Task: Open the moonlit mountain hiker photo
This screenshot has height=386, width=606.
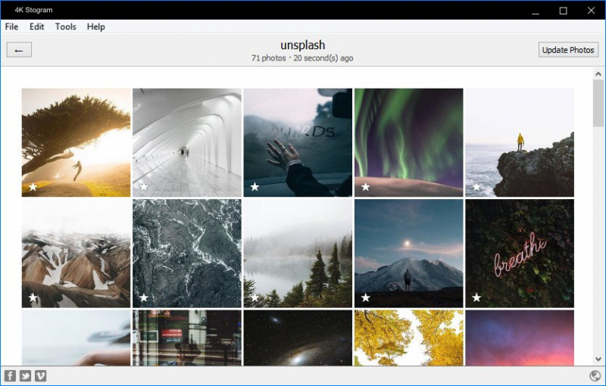Action: click(409, 254)
